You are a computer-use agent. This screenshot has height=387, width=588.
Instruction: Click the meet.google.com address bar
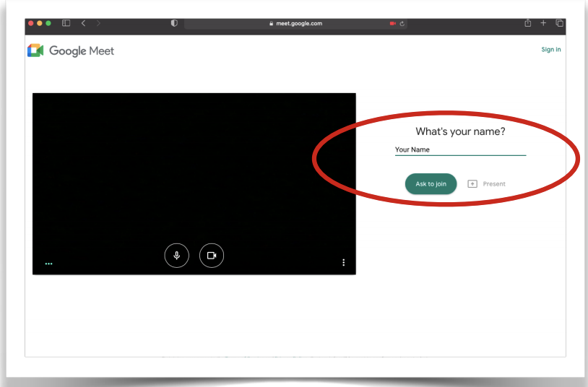click(295, 23)
